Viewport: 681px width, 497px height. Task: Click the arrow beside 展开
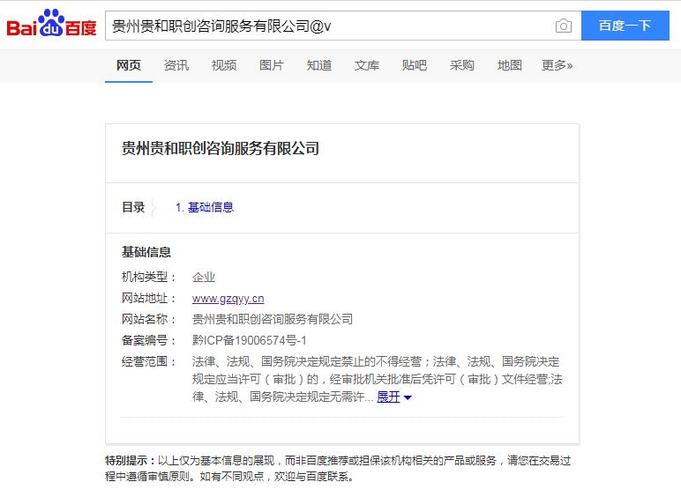(408, 398)
